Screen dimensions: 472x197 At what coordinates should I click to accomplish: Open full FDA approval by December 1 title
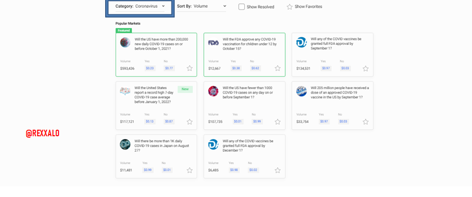[248, 146]
